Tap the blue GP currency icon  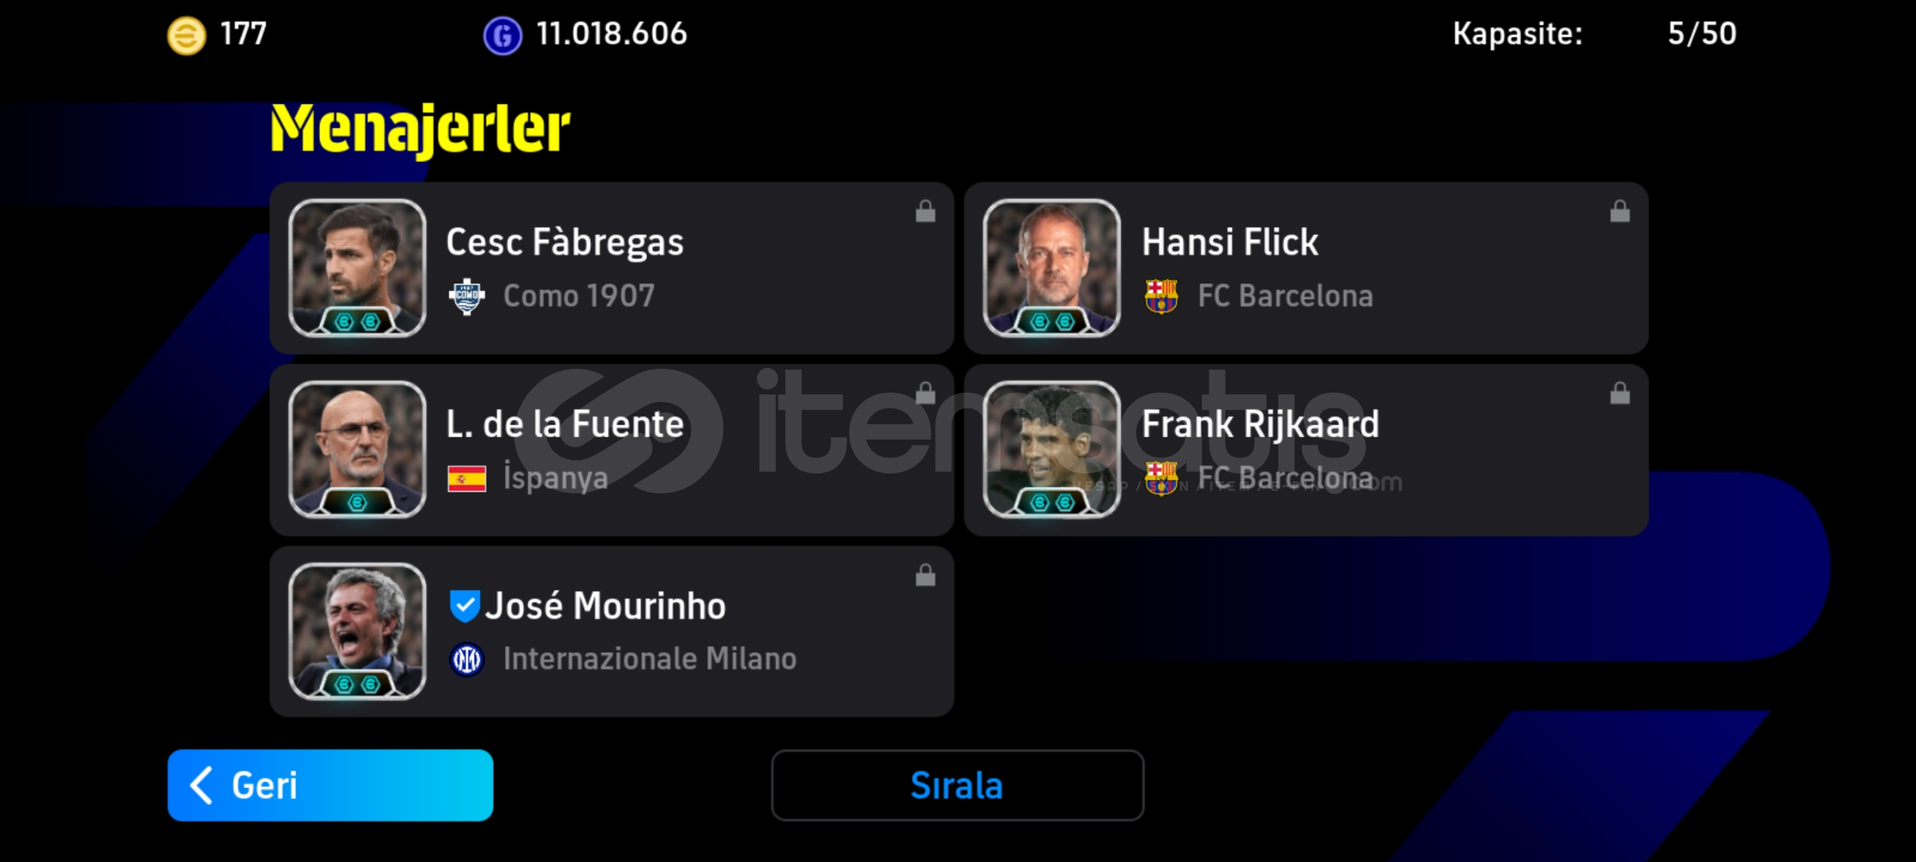[503, 36]
